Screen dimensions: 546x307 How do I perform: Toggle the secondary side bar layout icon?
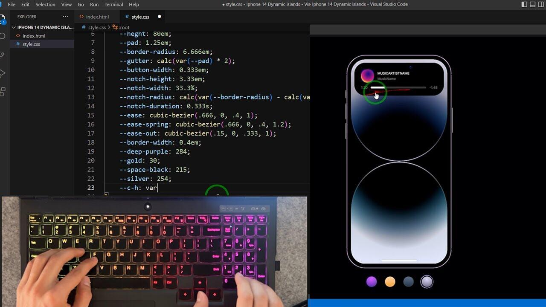[540, 4]
